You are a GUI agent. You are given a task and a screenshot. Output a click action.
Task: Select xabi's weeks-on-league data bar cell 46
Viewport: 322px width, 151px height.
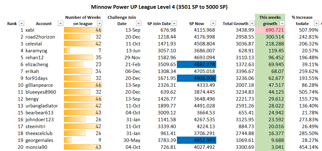(83, 30)
